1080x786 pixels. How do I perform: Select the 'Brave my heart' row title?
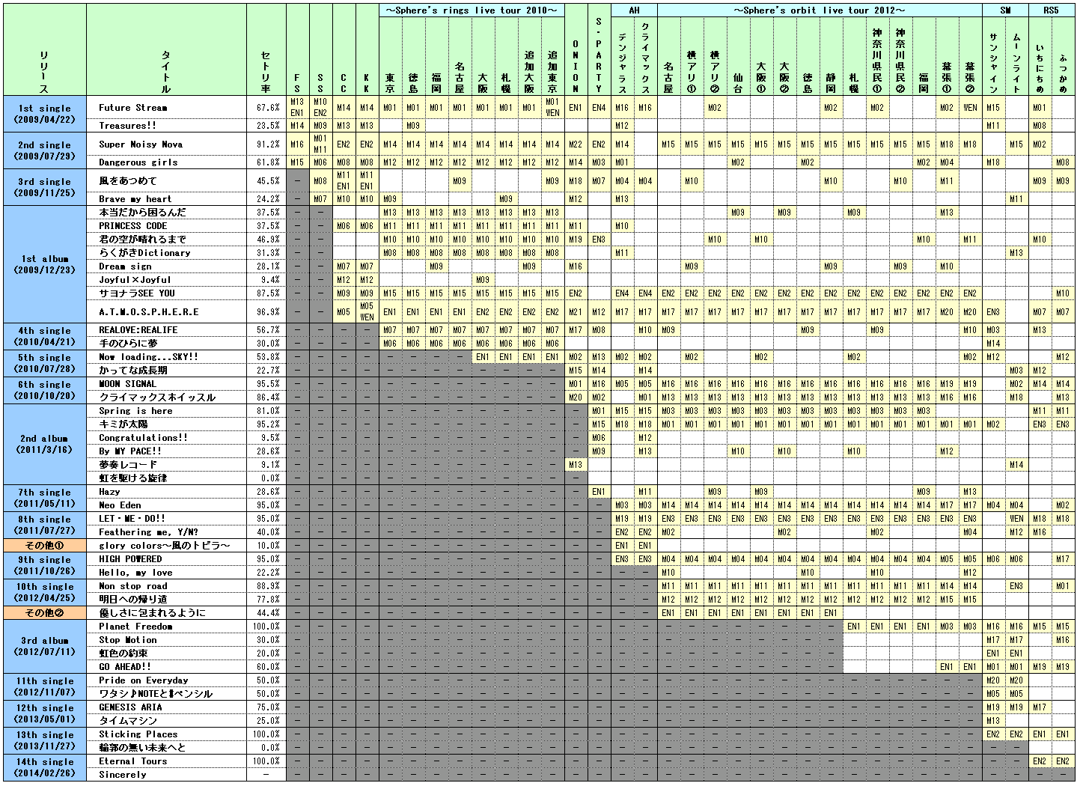166,199
